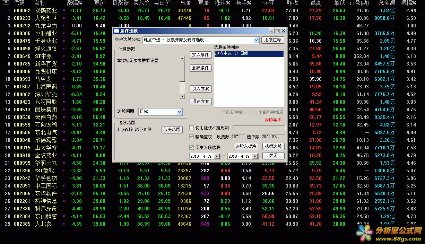
Task: Sort by 名称 column header
Action: click(40, 3)
